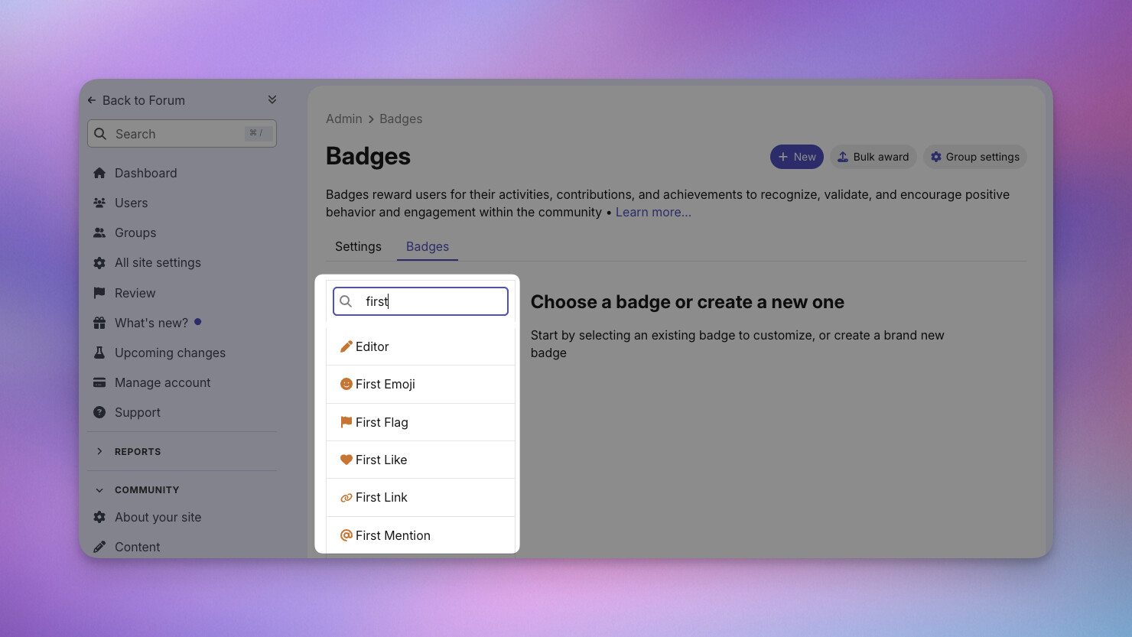Click the Badges breadcrumb

(x=401, y=119)
